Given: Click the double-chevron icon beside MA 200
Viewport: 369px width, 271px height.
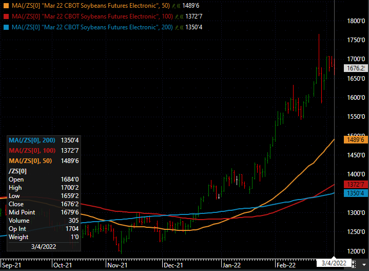Looking at the screenshot, I should [183, 27].
